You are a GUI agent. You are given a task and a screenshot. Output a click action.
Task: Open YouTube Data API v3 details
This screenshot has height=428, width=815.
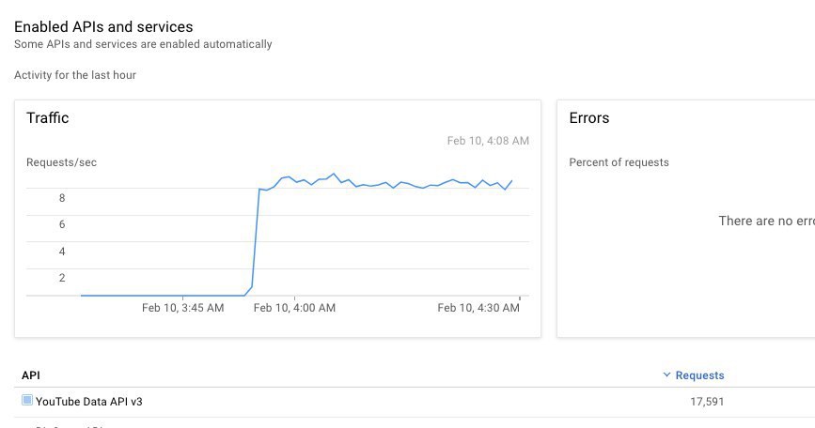[x=89, y=402]
